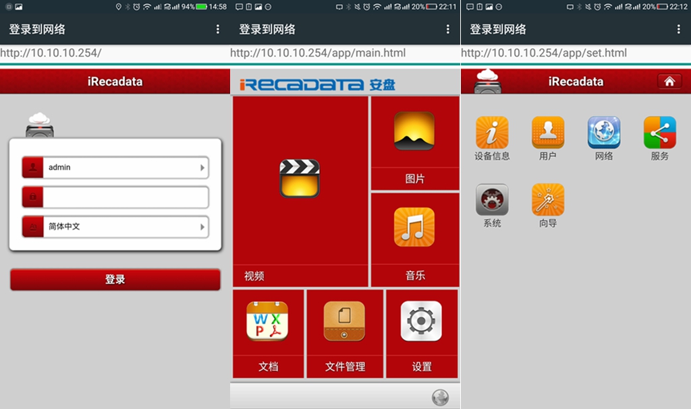
Task: Tap the 设备信息 label text
Action: [492, 156]
